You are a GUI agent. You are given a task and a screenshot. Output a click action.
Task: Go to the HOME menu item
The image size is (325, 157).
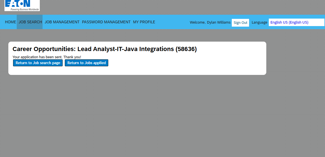click(x=11, y=22)
